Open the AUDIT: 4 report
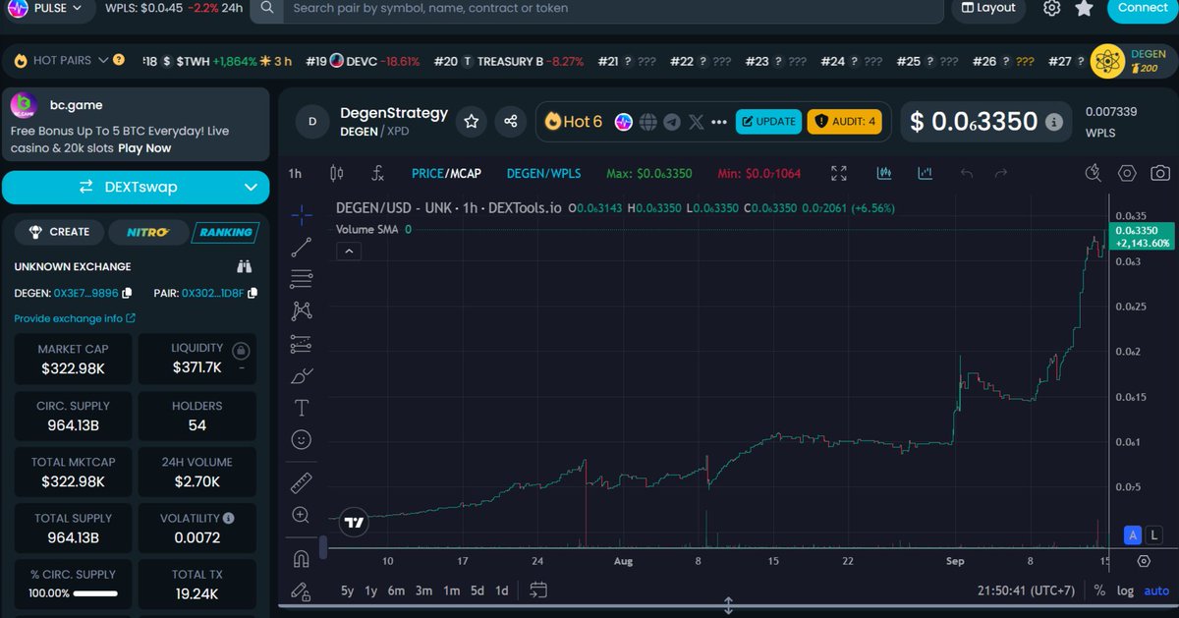The width and height of the screenshot is (1179, 618). [x=845, y=122]
